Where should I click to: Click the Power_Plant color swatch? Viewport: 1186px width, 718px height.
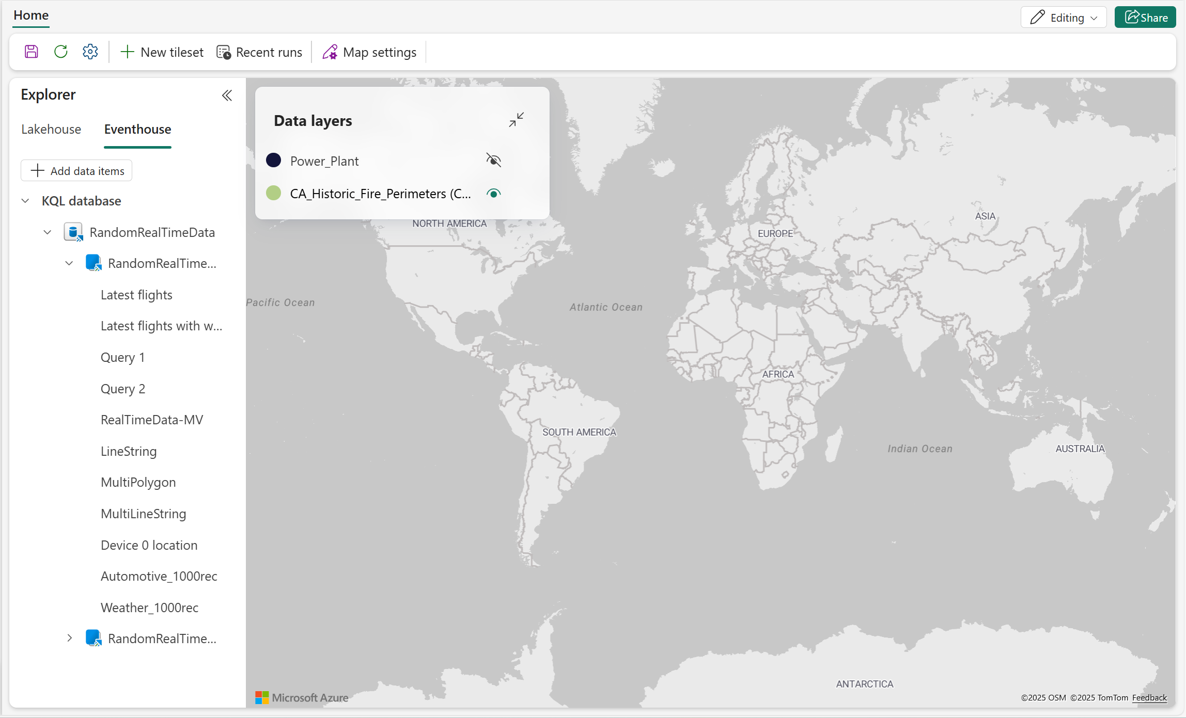(273, 161)
